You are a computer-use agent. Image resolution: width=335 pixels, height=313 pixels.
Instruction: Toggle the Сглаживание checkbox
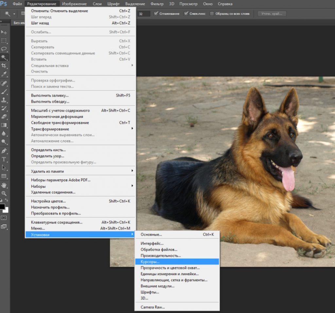coord(156,14)
